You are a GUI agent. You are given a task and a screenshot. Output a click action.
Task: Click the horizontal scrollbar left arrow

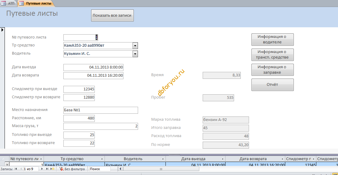[x=120, y=169]
